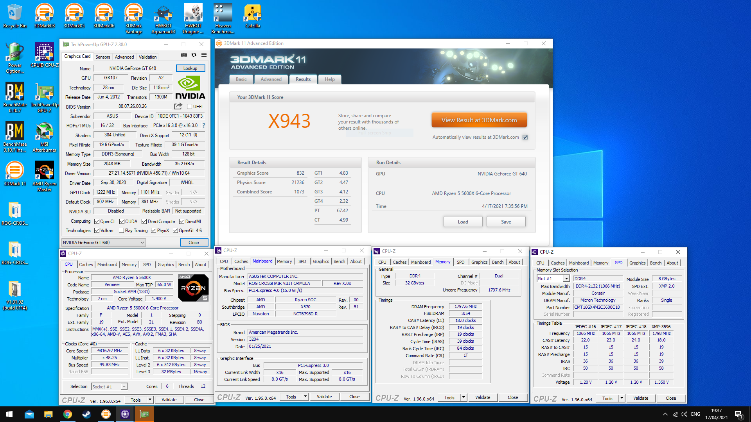751x422 pixels.
Task: Show hidden system tray icons
Action: (x=665, y=414)
